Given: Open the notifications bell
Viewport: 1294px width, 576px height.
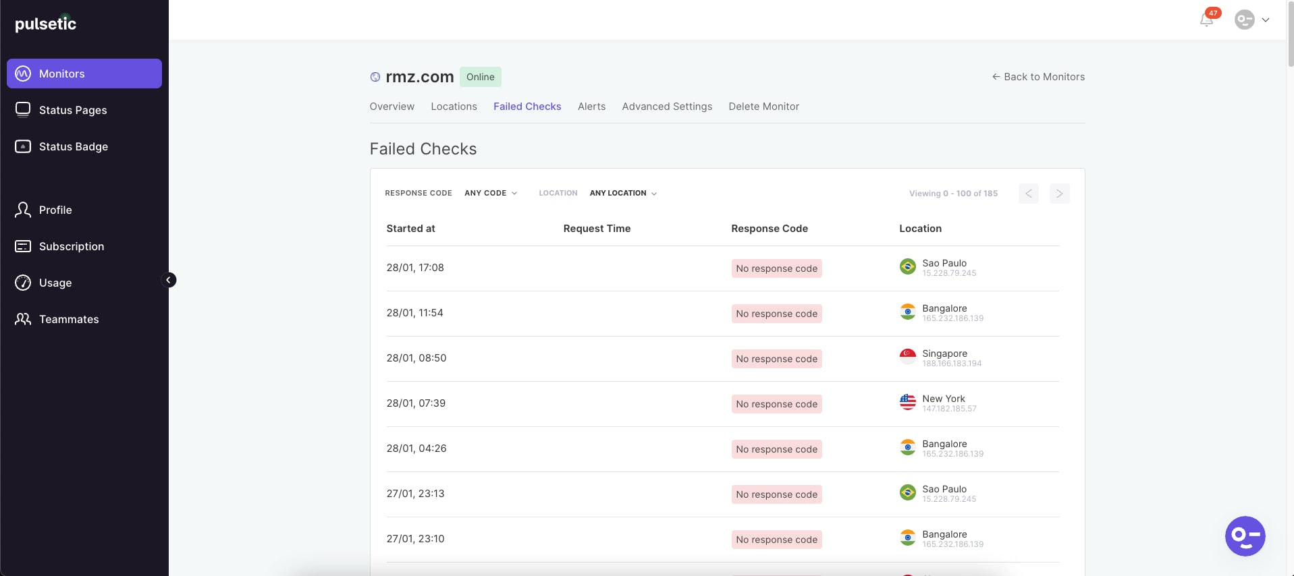Looking at the screenshot, I should click(1207, 20).
